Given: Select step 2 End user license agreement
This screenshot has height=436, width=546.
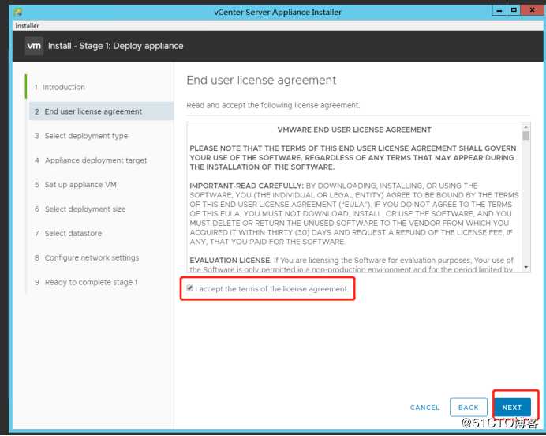Looking at the screenshot, I should point(101,111).
